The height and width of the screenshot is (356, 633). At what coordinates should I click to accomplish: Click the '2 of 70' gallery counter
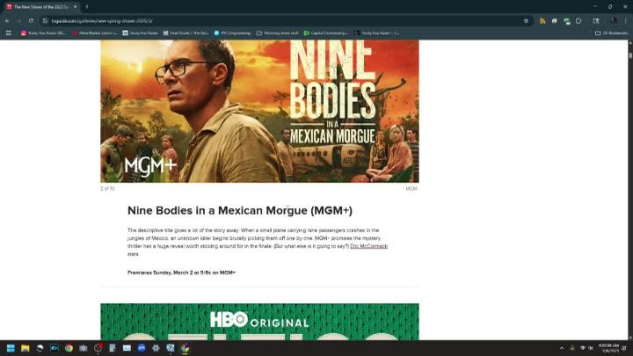(x=107, y=188)
